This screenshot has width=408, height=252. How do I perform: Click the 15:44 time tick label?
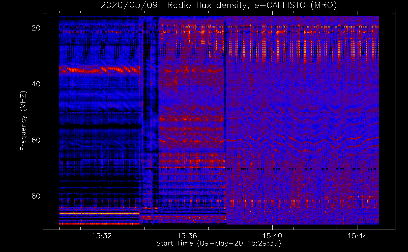(x=358, y=236)
